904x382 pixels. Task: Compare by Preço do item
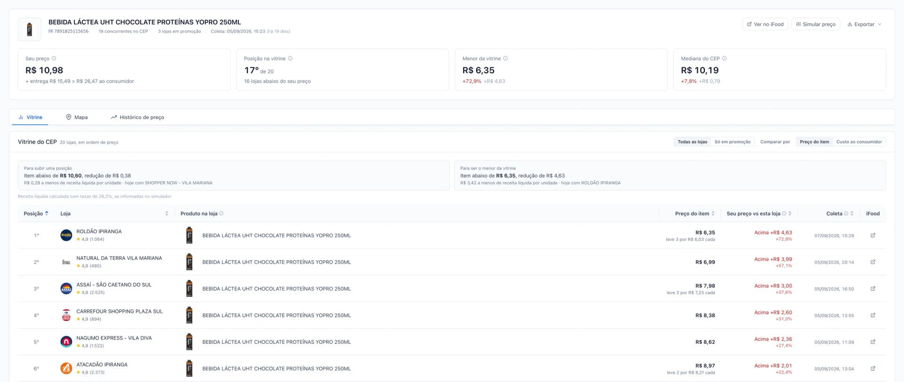click(814, 142)
